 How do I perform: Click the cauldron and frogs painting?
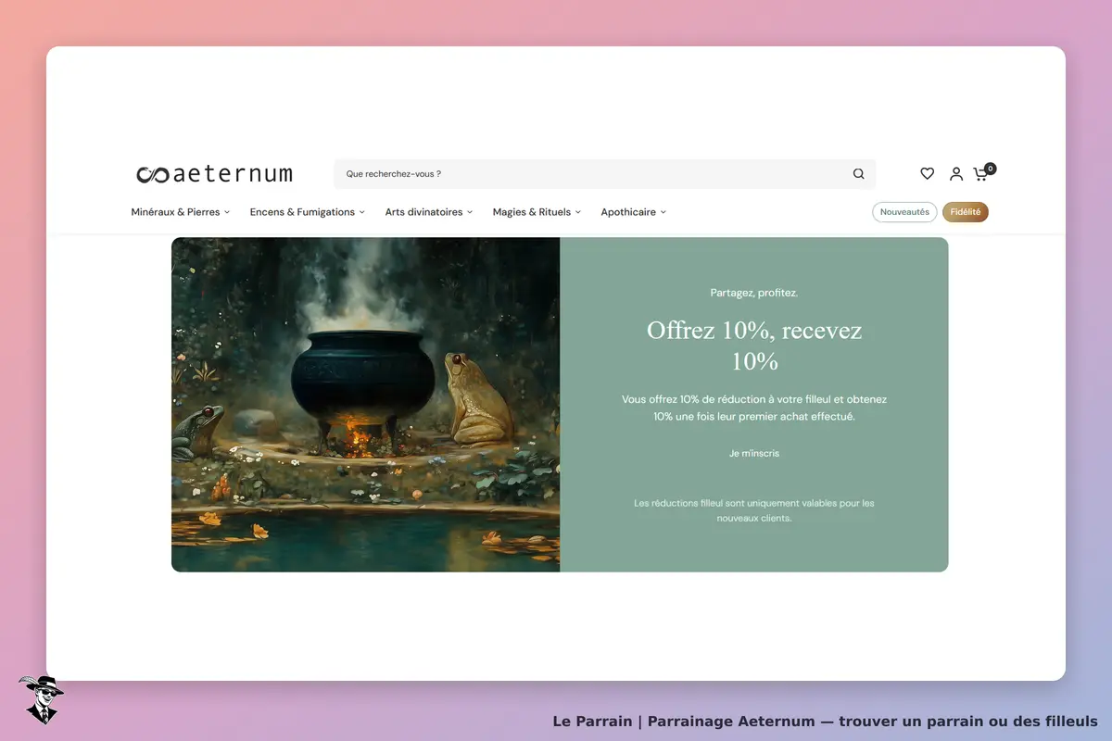(366, 405)
